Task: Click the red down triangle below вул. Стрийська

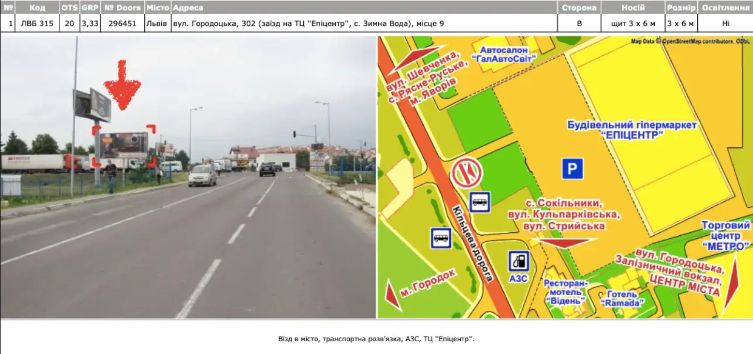Action: coord(564,242)
